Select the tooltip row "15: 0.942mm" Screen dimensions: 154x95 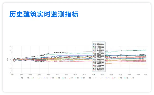click(98, 68)
